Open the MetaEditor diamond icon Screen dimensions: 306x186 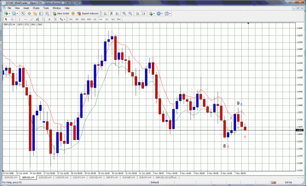tap(73, 13)
